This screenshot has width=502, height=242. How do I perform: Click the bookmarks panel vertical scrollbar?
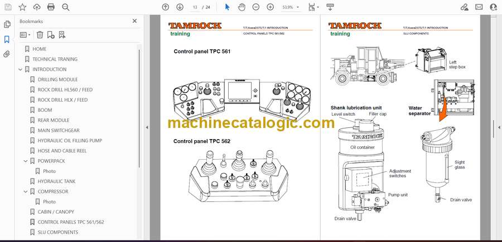coord(139,108)
